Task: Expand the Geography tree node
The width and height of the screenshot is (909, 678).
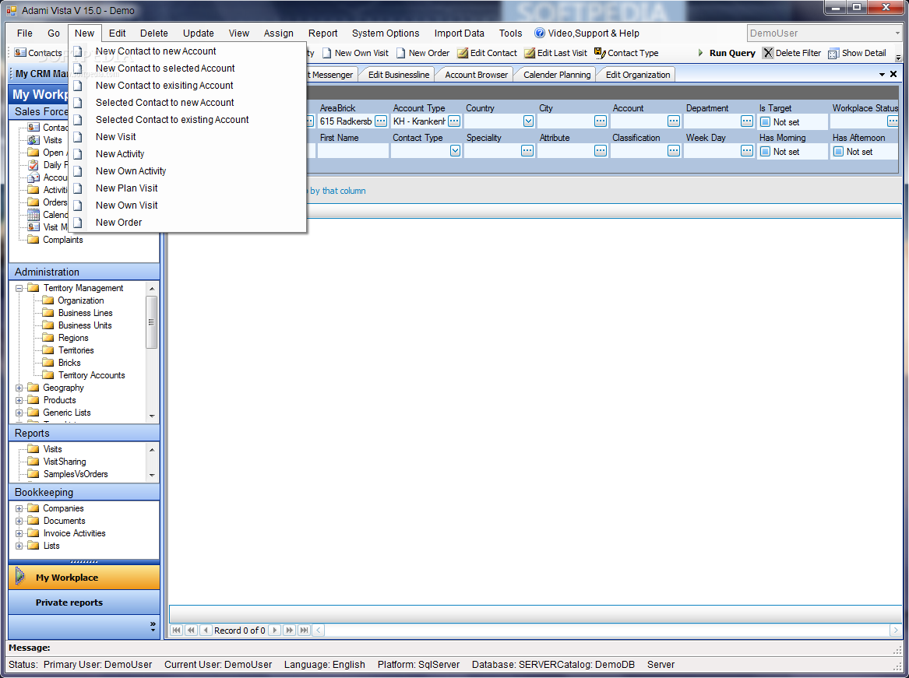Action: [x=19, y=388]
